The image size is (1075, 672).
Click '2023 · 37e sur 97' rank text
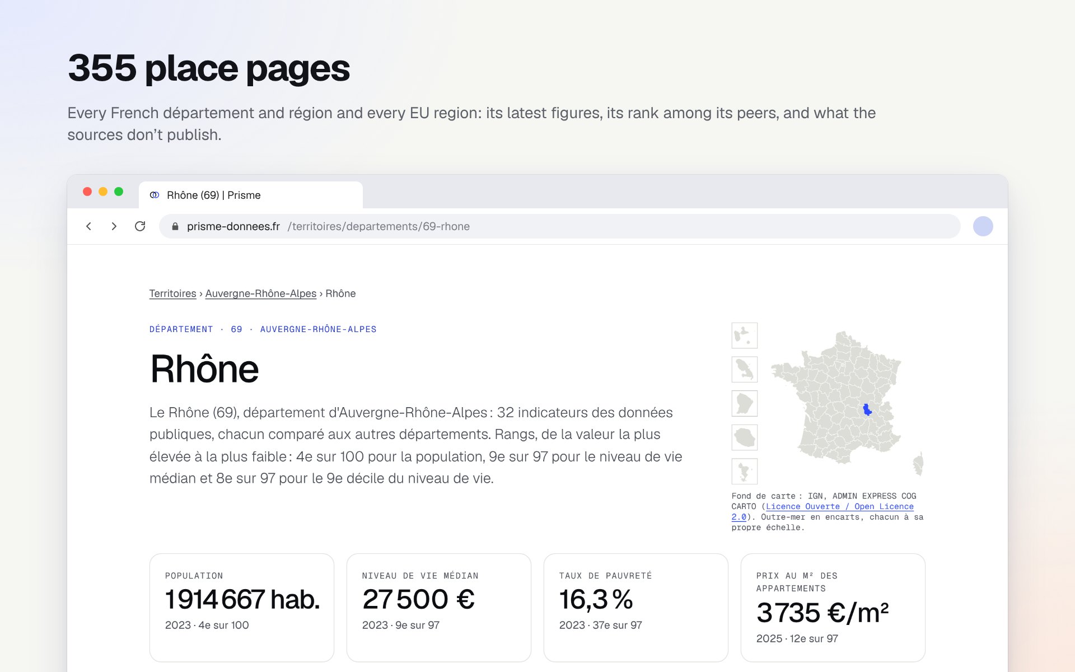point(601,625)
